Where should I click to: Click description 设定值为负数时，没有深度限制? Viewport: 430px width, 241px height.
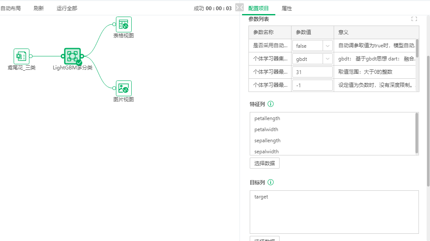click(x=376, y=85)
